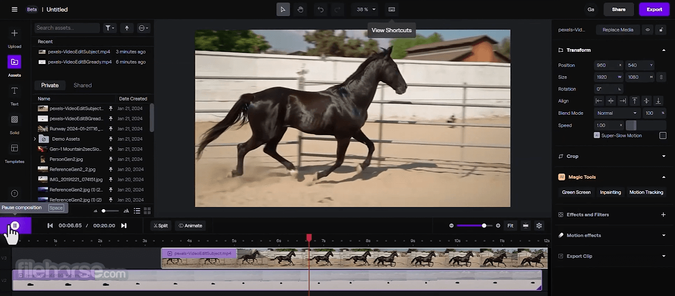Toggle size aspect ratio link
Image resolution: width=675 pixels, height=296 pixels.
(x=661, y=77)
